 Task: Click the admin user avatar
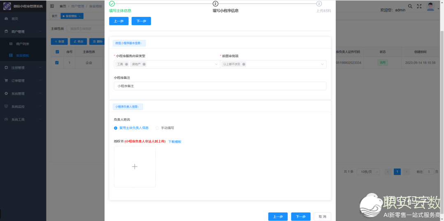point(430,6)
